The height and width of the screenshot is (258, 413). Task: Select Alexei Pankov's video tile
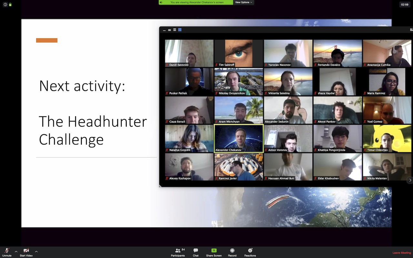337,110
